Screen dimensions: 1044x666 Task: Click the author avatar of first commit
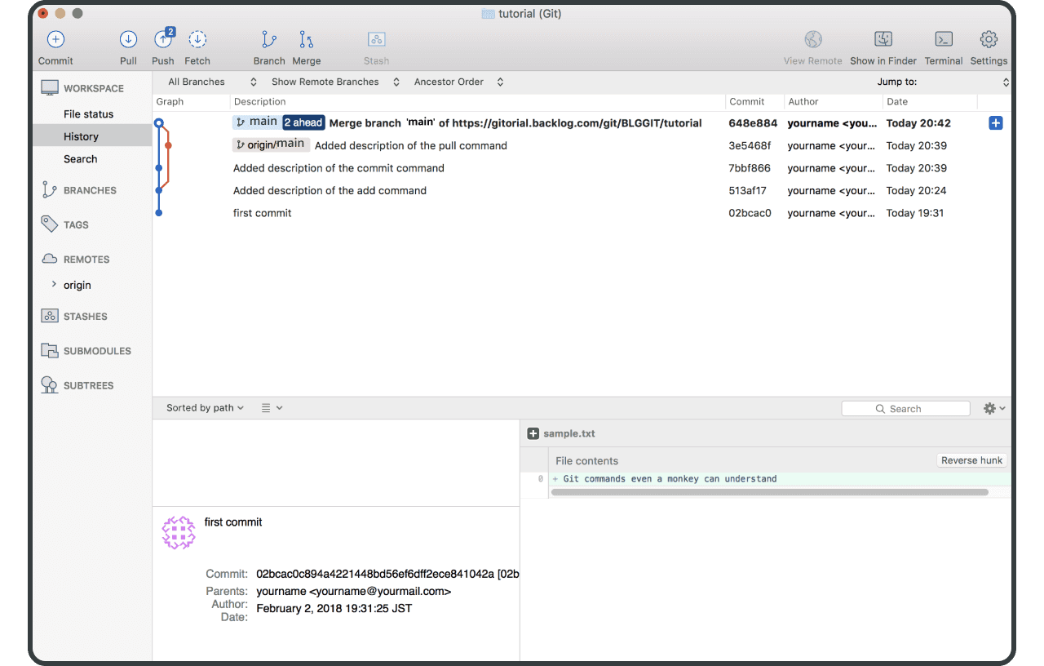(x=179, y=532)
